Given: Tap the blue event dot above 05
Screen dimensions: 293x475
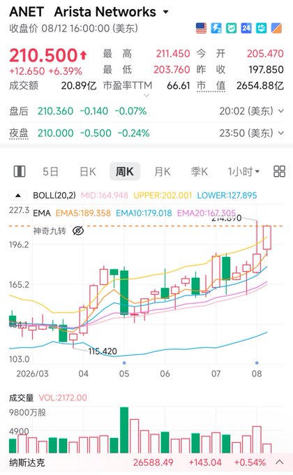Looking at the screenshot, I should 124,363.
